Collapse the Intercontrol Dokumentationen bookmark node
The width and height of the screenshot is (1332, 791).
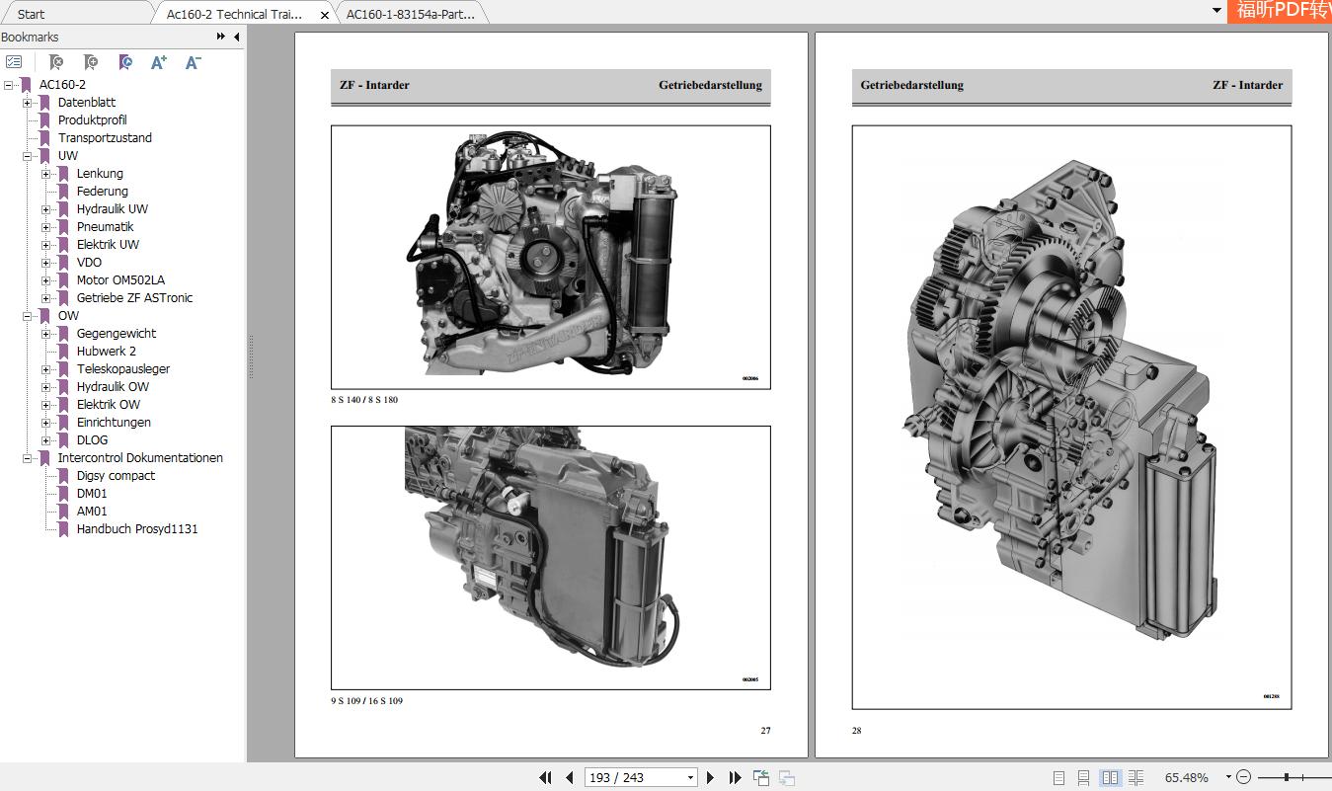(x=28, y=458)
